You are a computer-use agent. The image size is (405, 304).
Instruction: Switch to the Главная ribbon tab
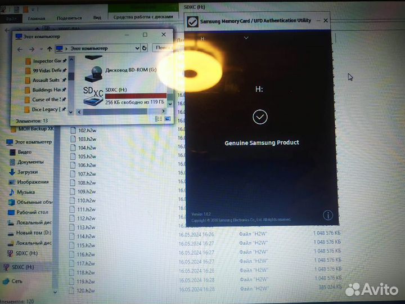click(37, 18)
